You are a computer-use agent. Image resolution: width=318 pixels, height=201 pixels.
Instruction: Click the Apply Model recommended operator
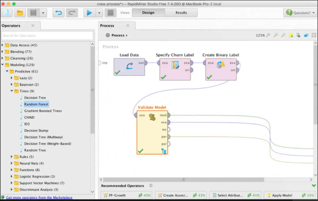282,195
